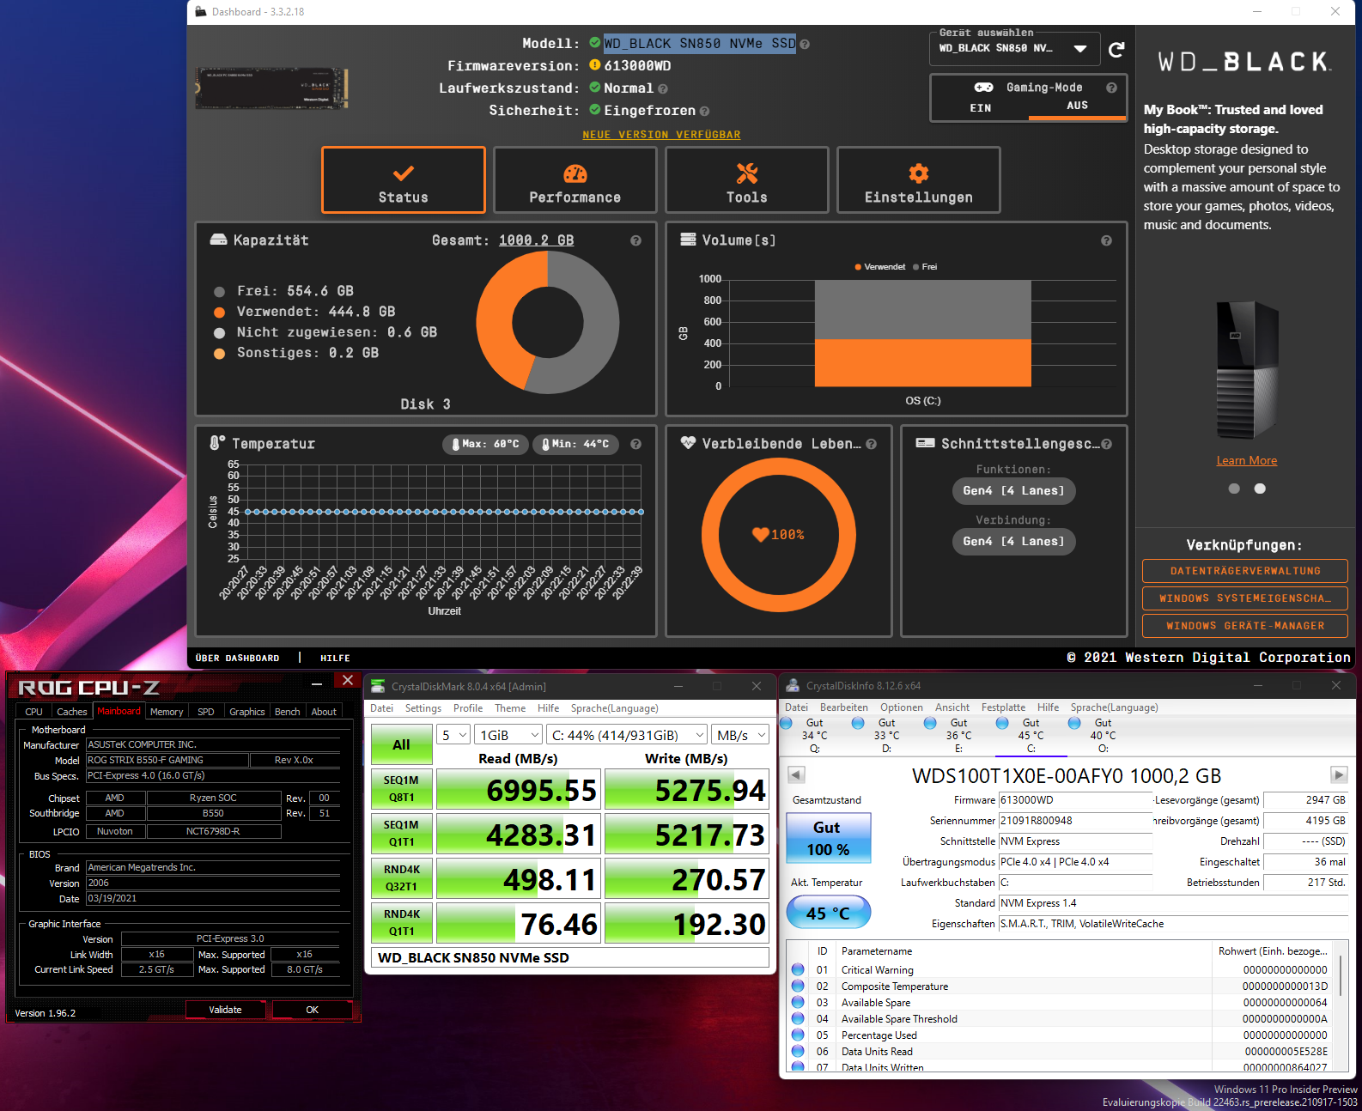
Task: Click Validate button in CPU-Z
Action: click(x=226, y=1010)
